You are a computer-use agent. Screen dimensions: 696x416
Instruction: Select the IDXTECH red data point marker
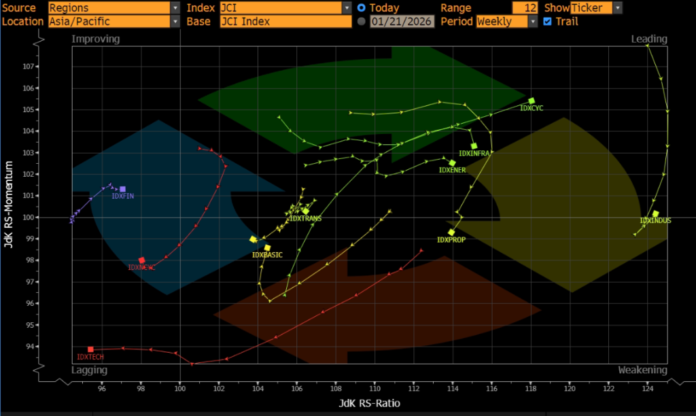[x=90, y=349]
